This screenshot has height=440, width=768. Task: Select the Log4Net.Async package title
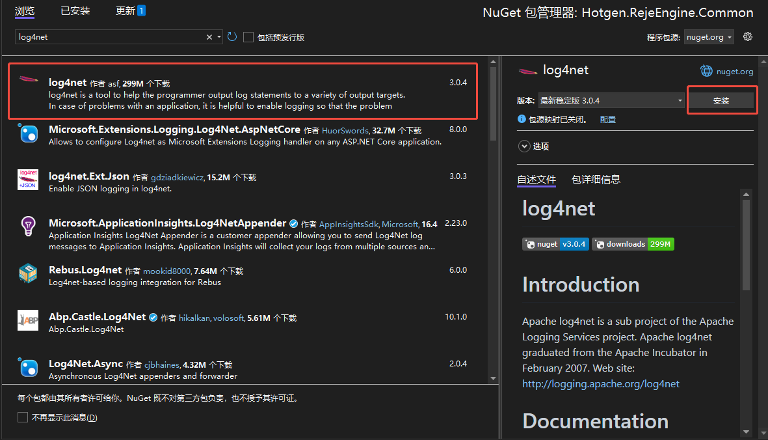86,364
